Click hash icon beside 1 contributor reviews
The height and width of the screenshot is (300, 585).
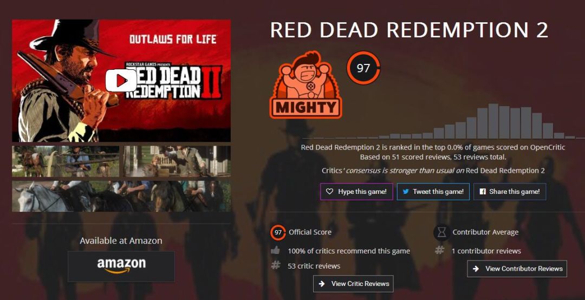[x=439, y=250]
